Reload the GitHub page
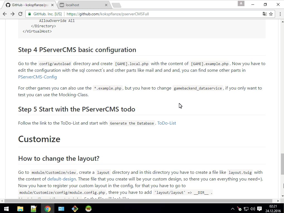The image size is (284, 213). click(20, 14)
